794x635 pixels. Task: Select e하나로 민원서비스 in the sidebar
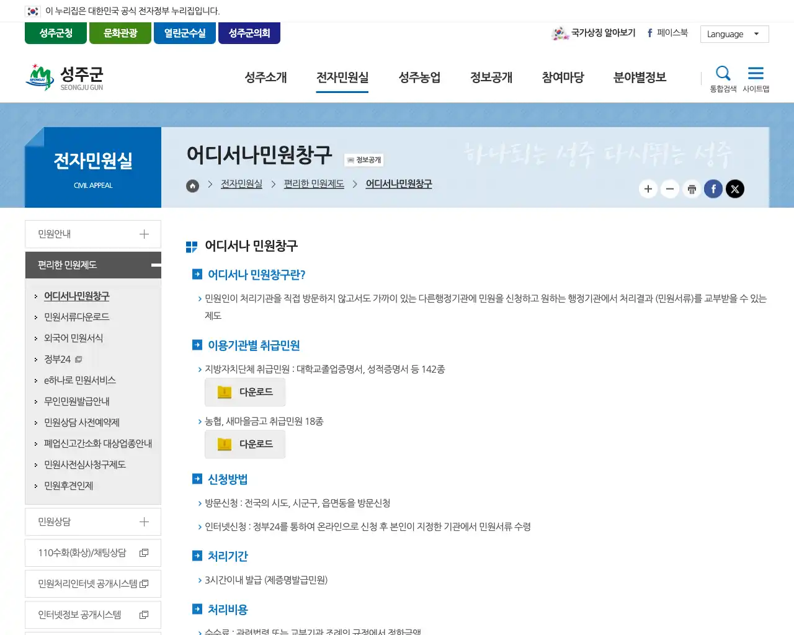80,380
